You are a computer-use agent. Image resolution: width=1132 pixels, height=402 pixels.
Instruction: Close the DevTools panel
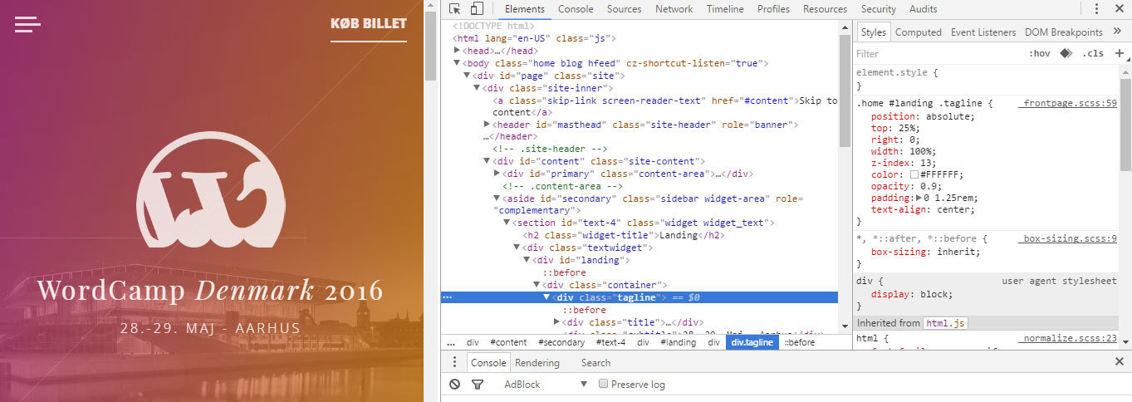tap(1119, 9)
